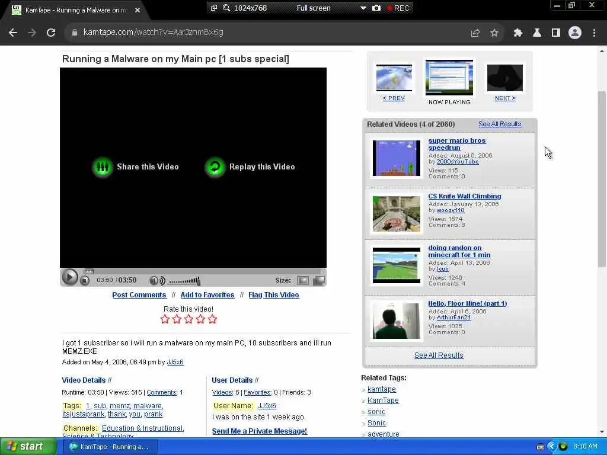Click the Hello, Floor Nine! thumbnail
Image resolution: width=607 pixels, height=455 pixels.
click(x=397, y=321)
